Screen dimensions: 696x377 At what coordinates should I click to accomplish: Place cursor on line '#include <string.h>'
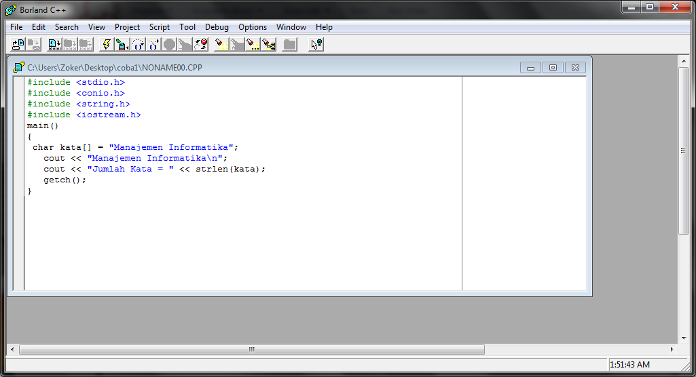(x=79, y=104)
